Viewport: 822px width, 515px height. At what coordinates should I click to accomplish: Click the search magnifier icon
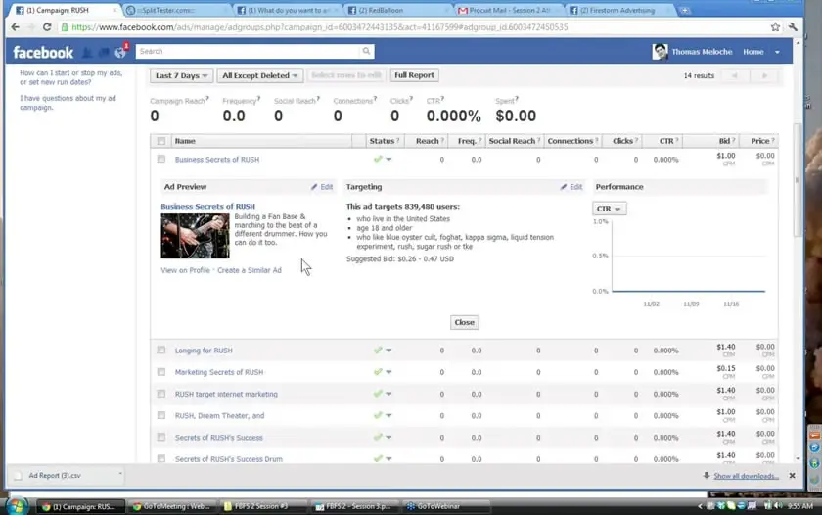(366, 51)
